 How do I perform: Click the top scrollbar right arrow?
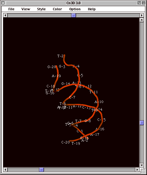(x=142, y=15)
